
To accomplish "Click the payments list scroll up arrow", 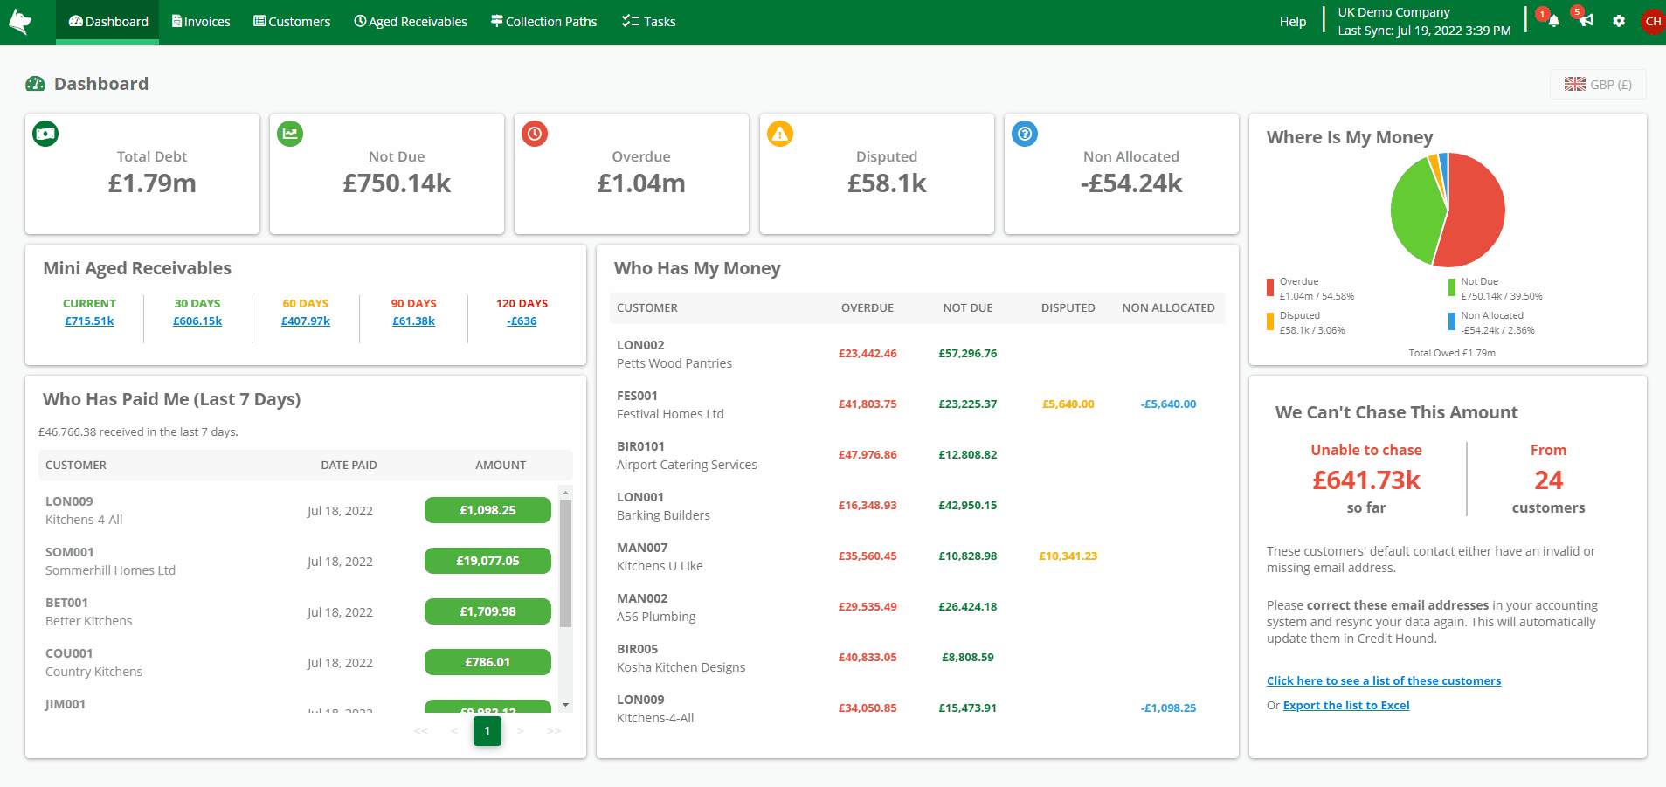I will (x=566, y=493).
